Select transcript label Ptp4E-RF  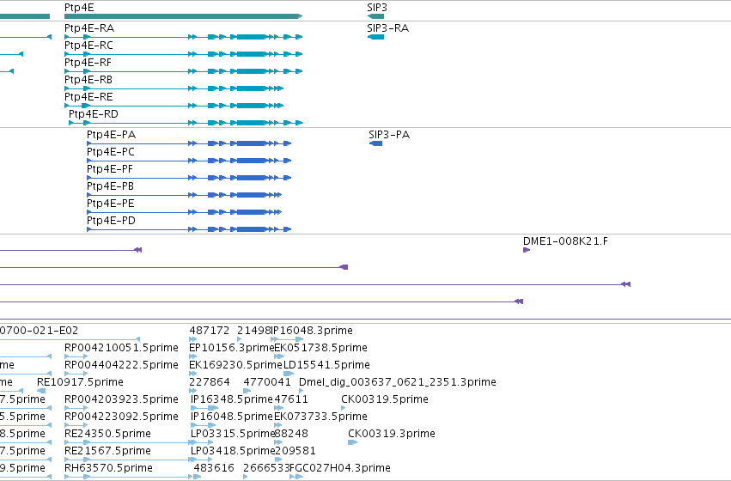pyautogui.click(x=88, y=63)
